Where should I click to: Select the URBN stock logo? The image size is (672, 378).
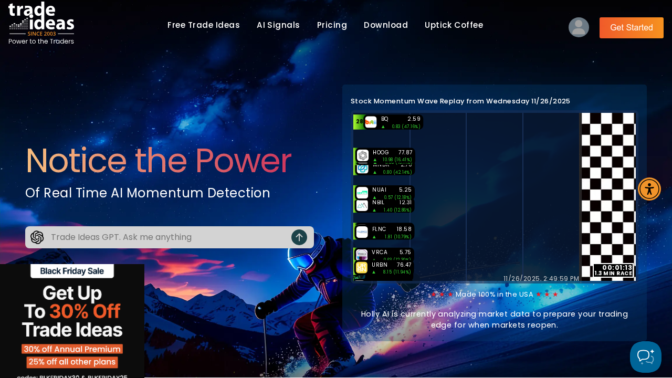361,268
